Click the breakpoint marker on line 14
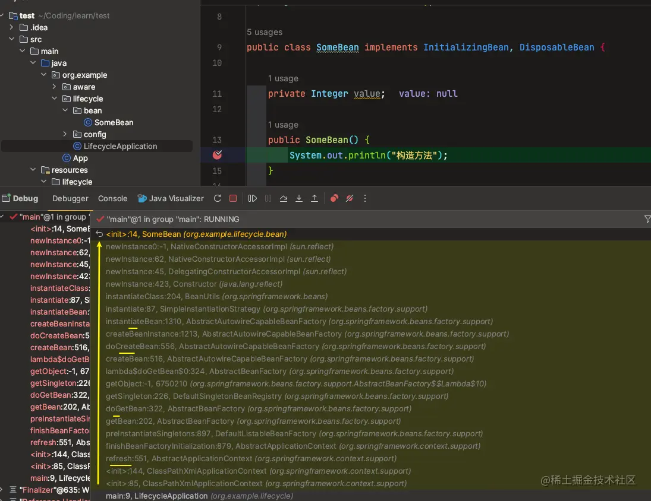Image resolution: width=651 pixels, height=501 pixels. 217,155
